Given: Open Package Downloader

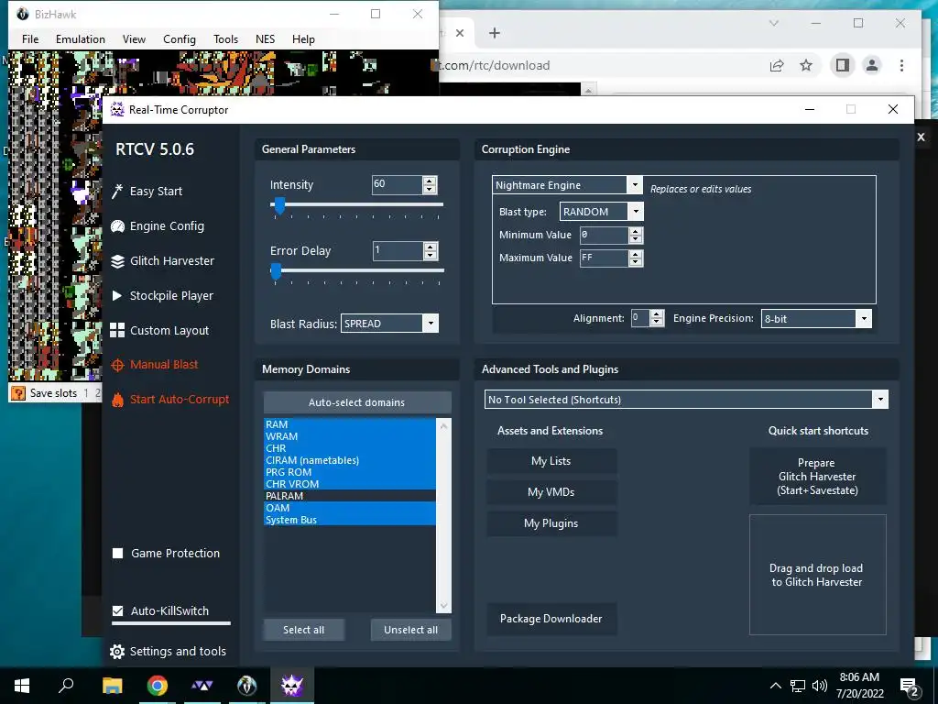Looking at the screenshot, I should click(551, 619).
